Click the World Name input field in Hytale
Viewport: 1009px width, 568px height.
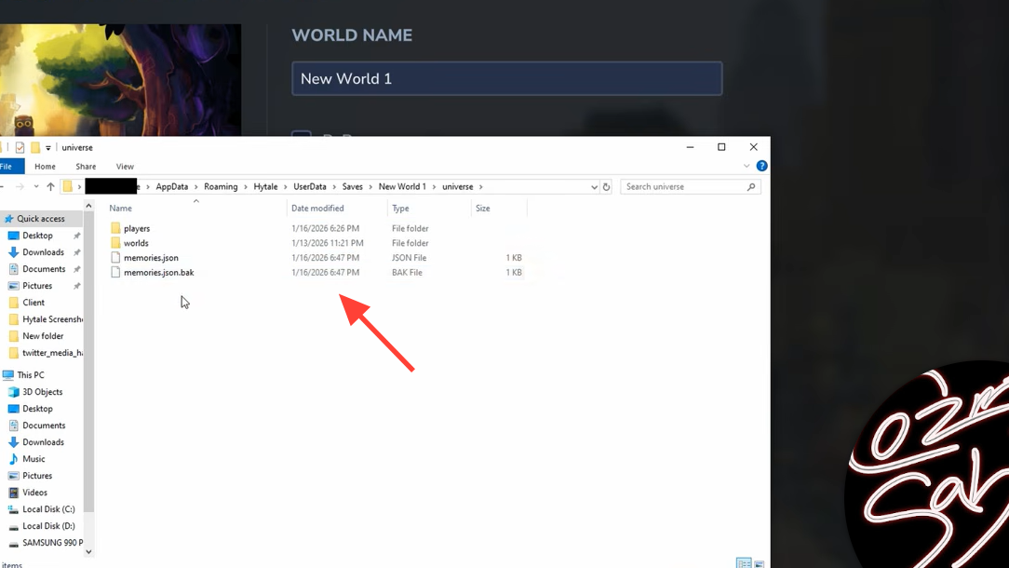tap(506, 78)
